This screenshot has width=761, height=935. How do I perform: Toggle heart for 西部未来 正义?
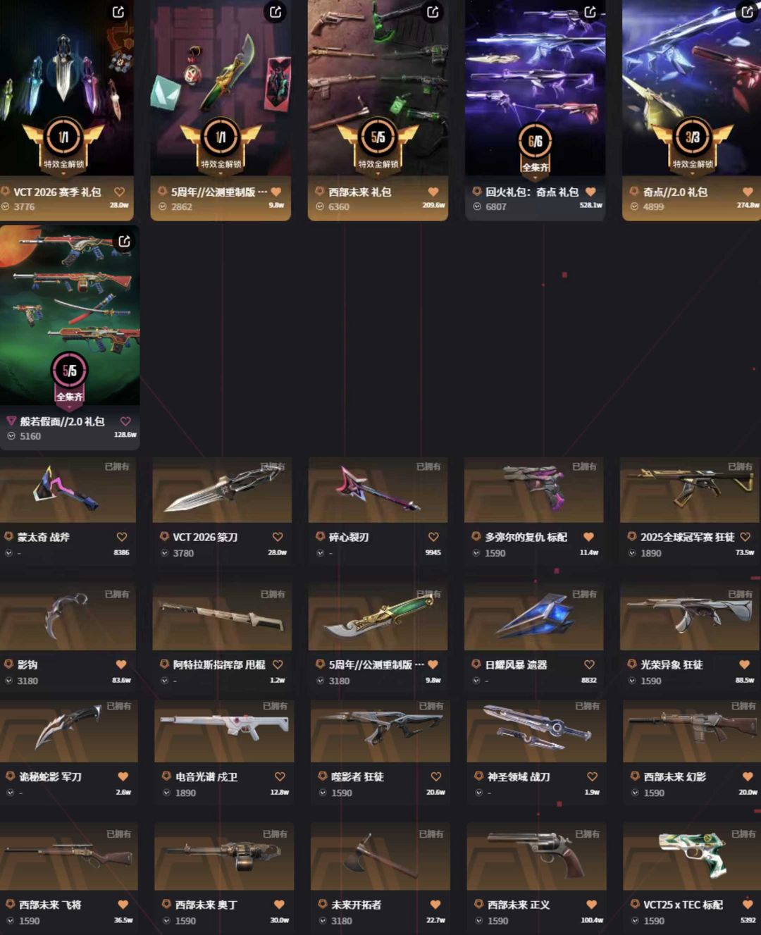(591, 905)
